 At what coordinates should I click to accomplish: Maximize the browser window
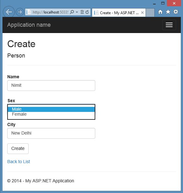click(163, 3)
